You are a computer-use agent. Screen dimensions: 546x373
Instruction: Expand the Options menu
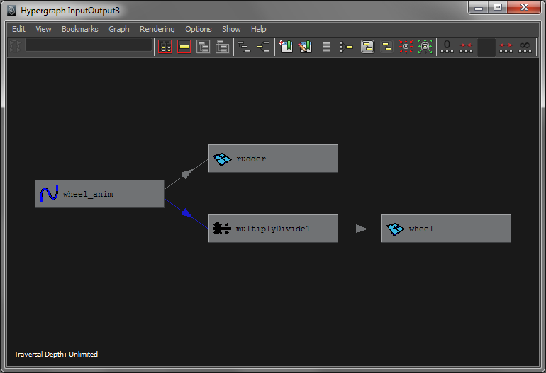click(x=199, y=29)
